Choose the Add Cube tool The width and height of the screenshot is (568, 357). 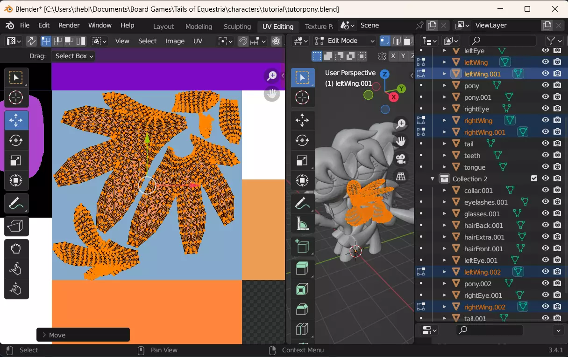pyautogui.click(x=302, y=246)
